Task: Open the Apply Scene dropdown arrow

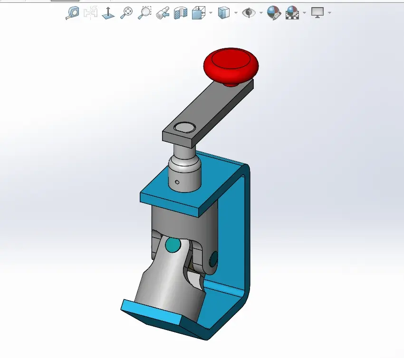Action: click(305, 13)
